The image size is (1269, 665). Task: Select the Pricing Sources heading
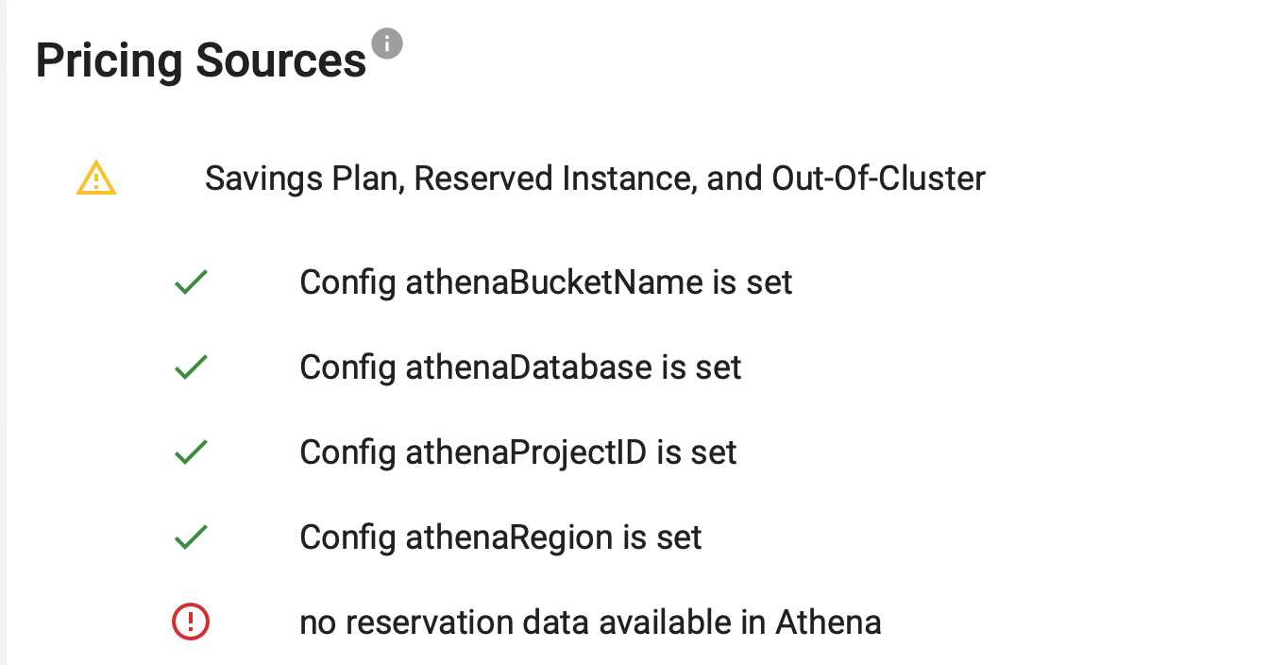[x=201, y=60]
